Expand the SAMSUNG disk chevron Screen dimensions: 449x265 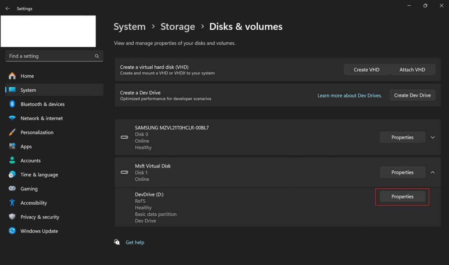click(433, 137)
